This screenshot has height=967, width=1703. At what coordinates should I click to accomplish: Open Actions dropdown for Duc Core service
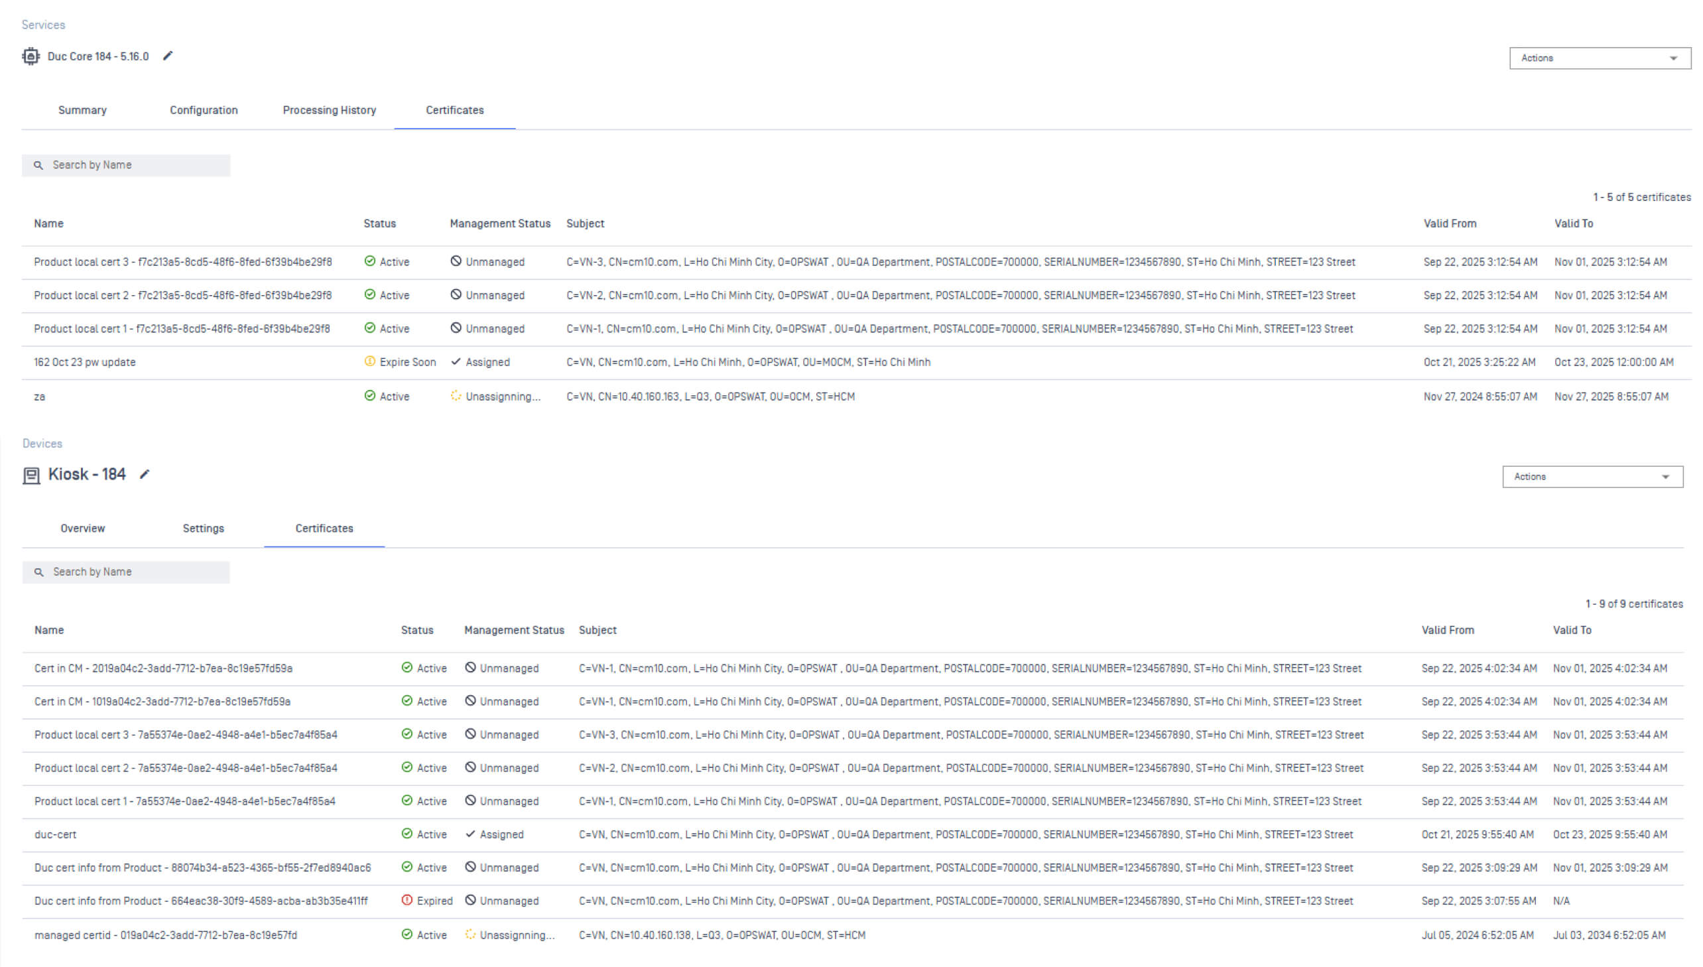[x=1600, y=58]
